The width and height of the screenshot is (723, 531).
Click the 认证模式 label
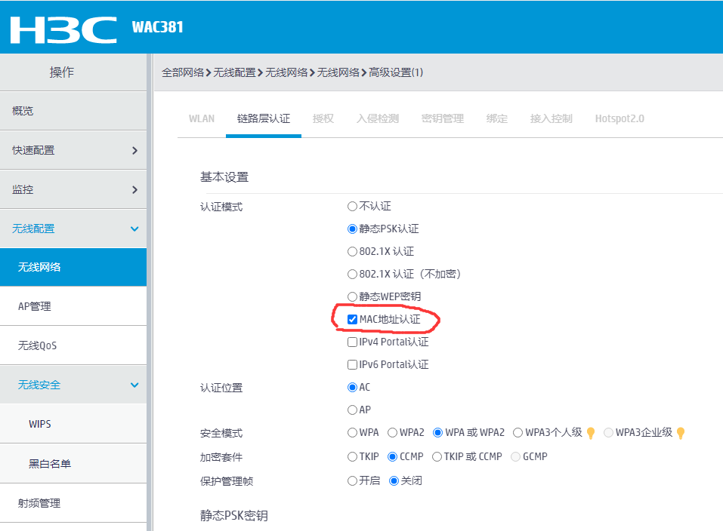click(221, 207)
